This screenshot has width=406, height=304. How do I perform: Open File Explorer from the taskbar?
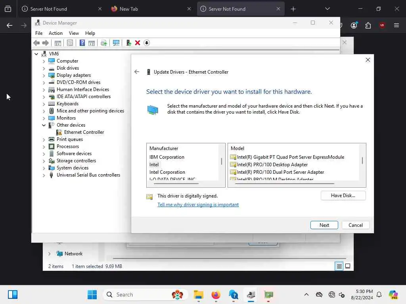pos(199,294)
